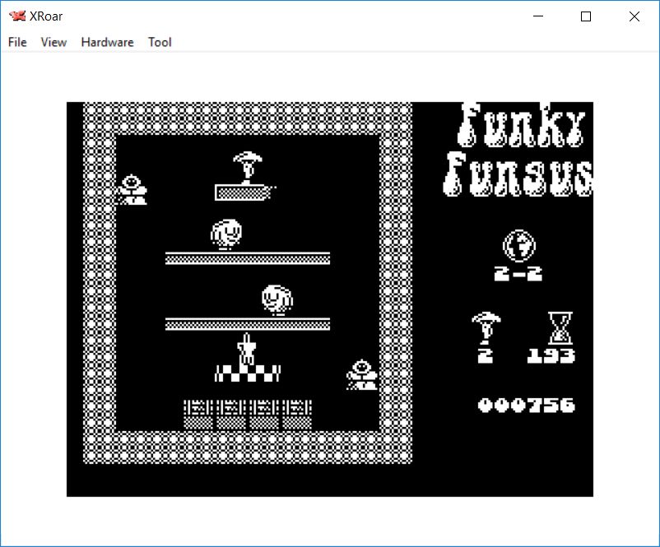This screenshot has height=547, width=660.
Task: Click the level indicator 2-2
Action: coord(518,274)
